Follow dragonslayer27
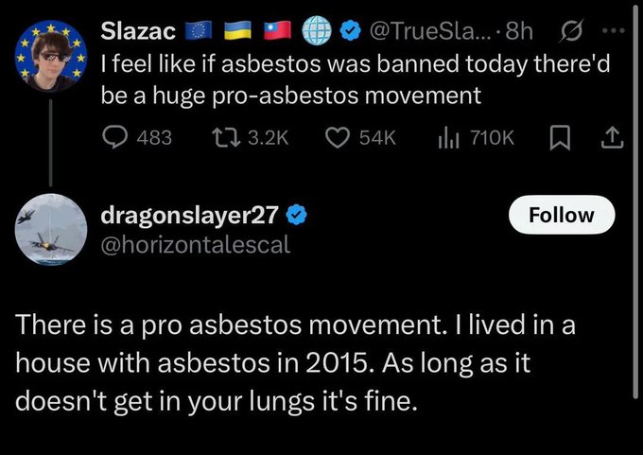The height and width of the screenshot is (455, 643). (561, 216)
